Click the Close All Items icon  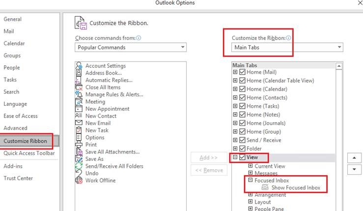[x=79, y=88]
